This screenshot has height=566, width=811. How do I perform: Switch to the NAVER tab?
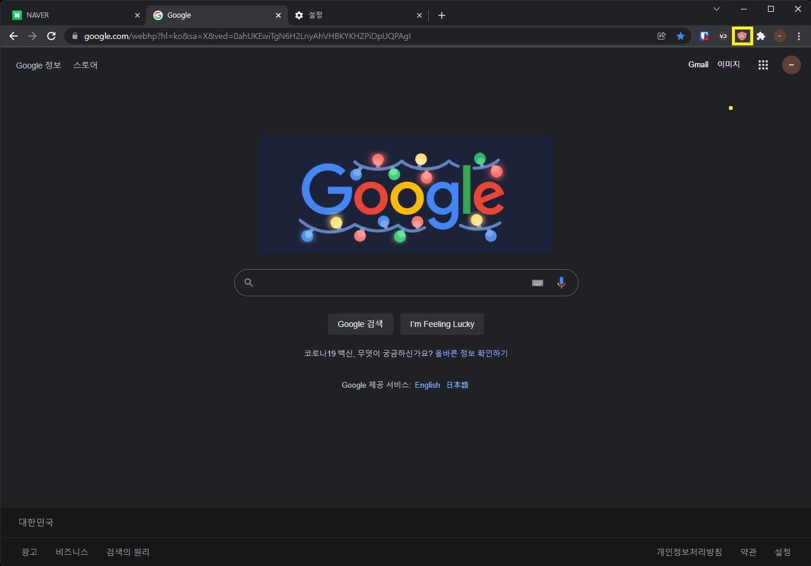[x=71, y=15]
